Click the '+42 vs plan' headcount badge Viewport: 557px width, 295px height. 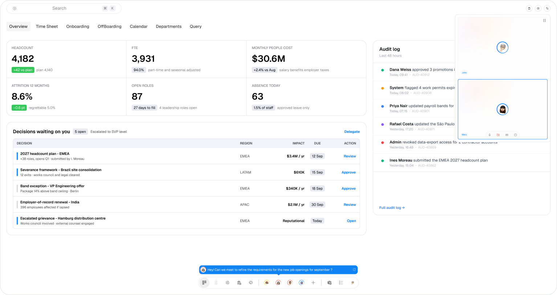pos(23,70)
